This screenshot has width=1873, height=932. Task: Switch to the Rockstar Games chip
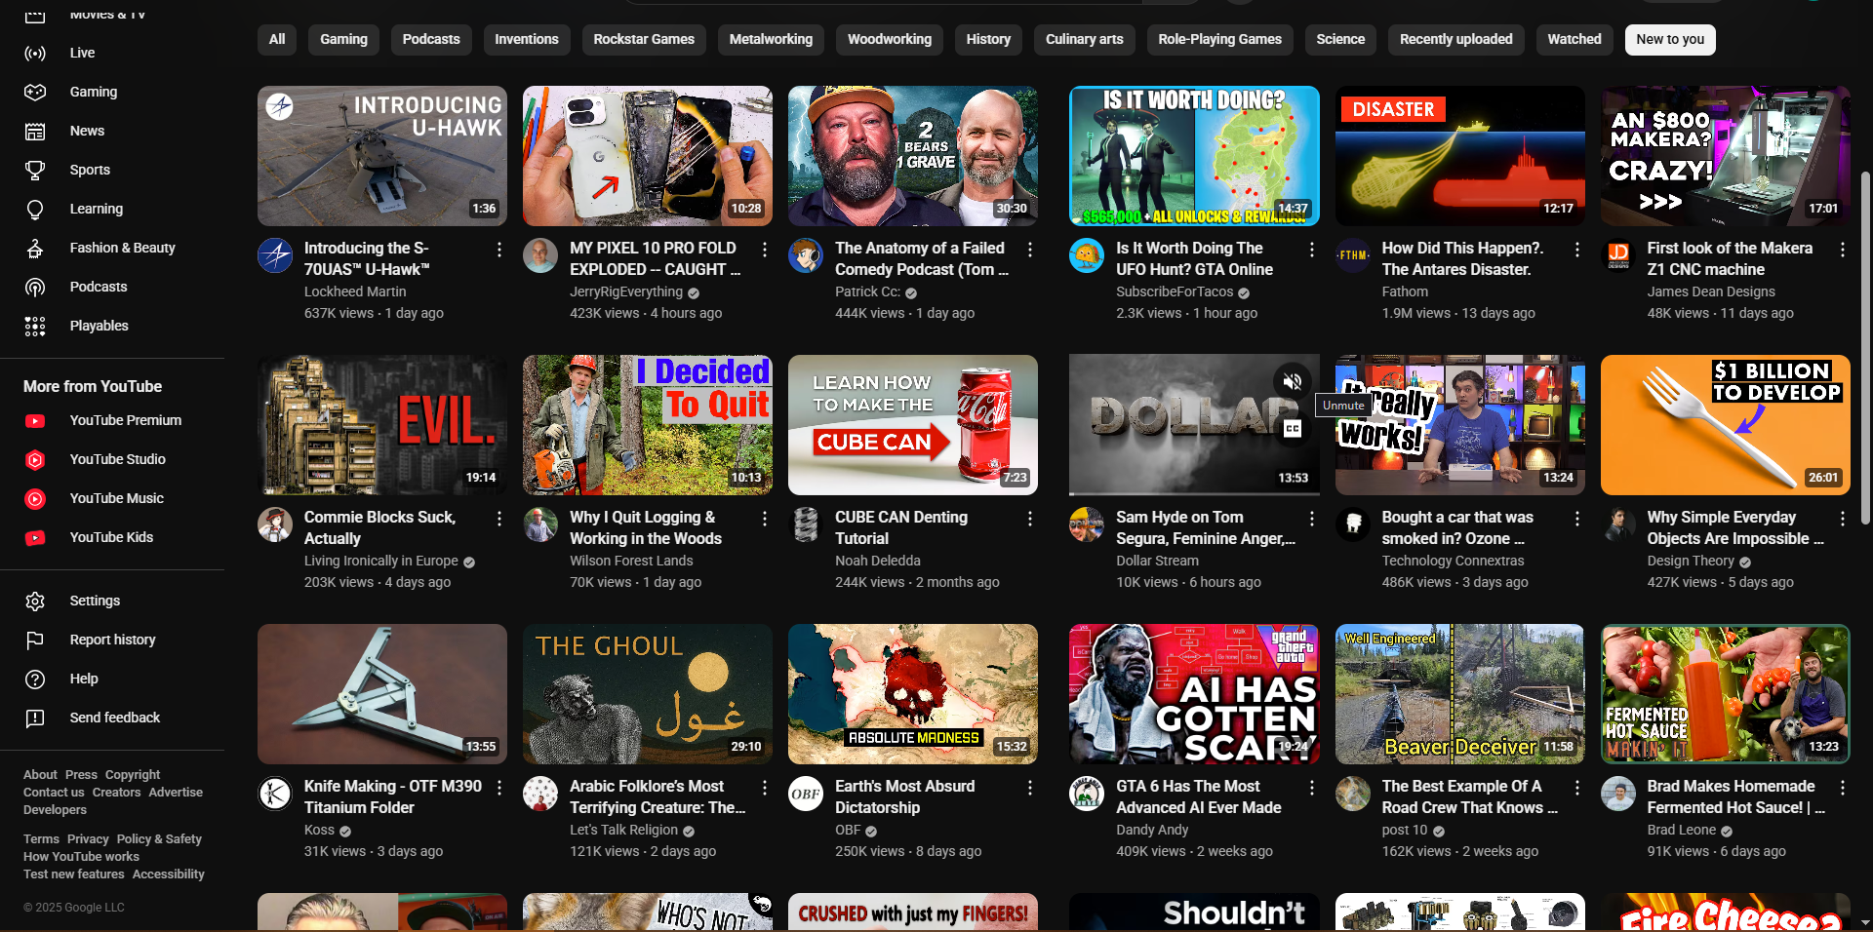(644, 40)
